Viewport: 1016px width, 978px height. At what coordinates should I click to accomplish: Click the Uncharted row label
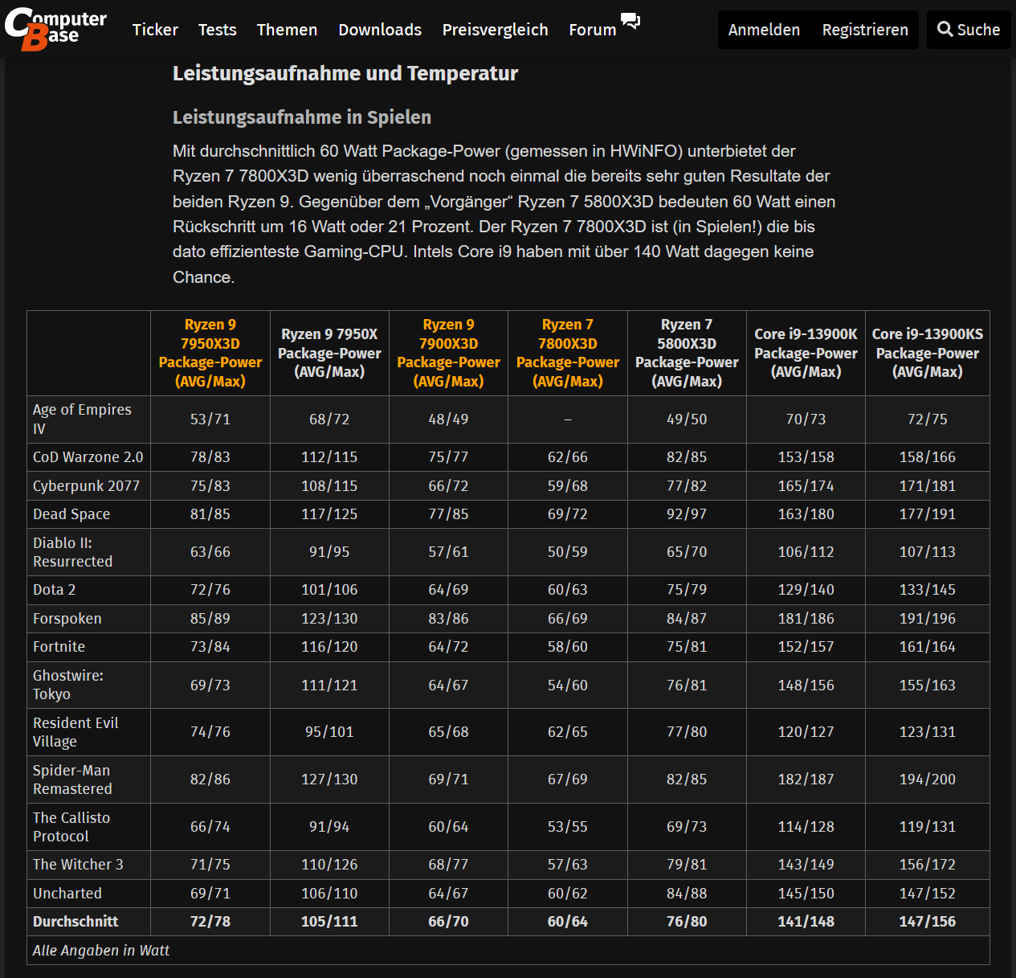tap(67, 894)
